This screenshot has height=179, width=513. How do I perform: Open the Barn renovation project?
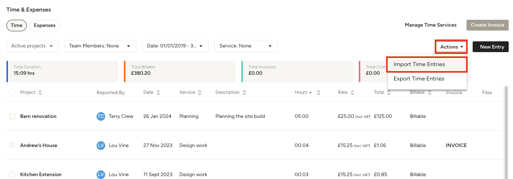pos(38,116)
